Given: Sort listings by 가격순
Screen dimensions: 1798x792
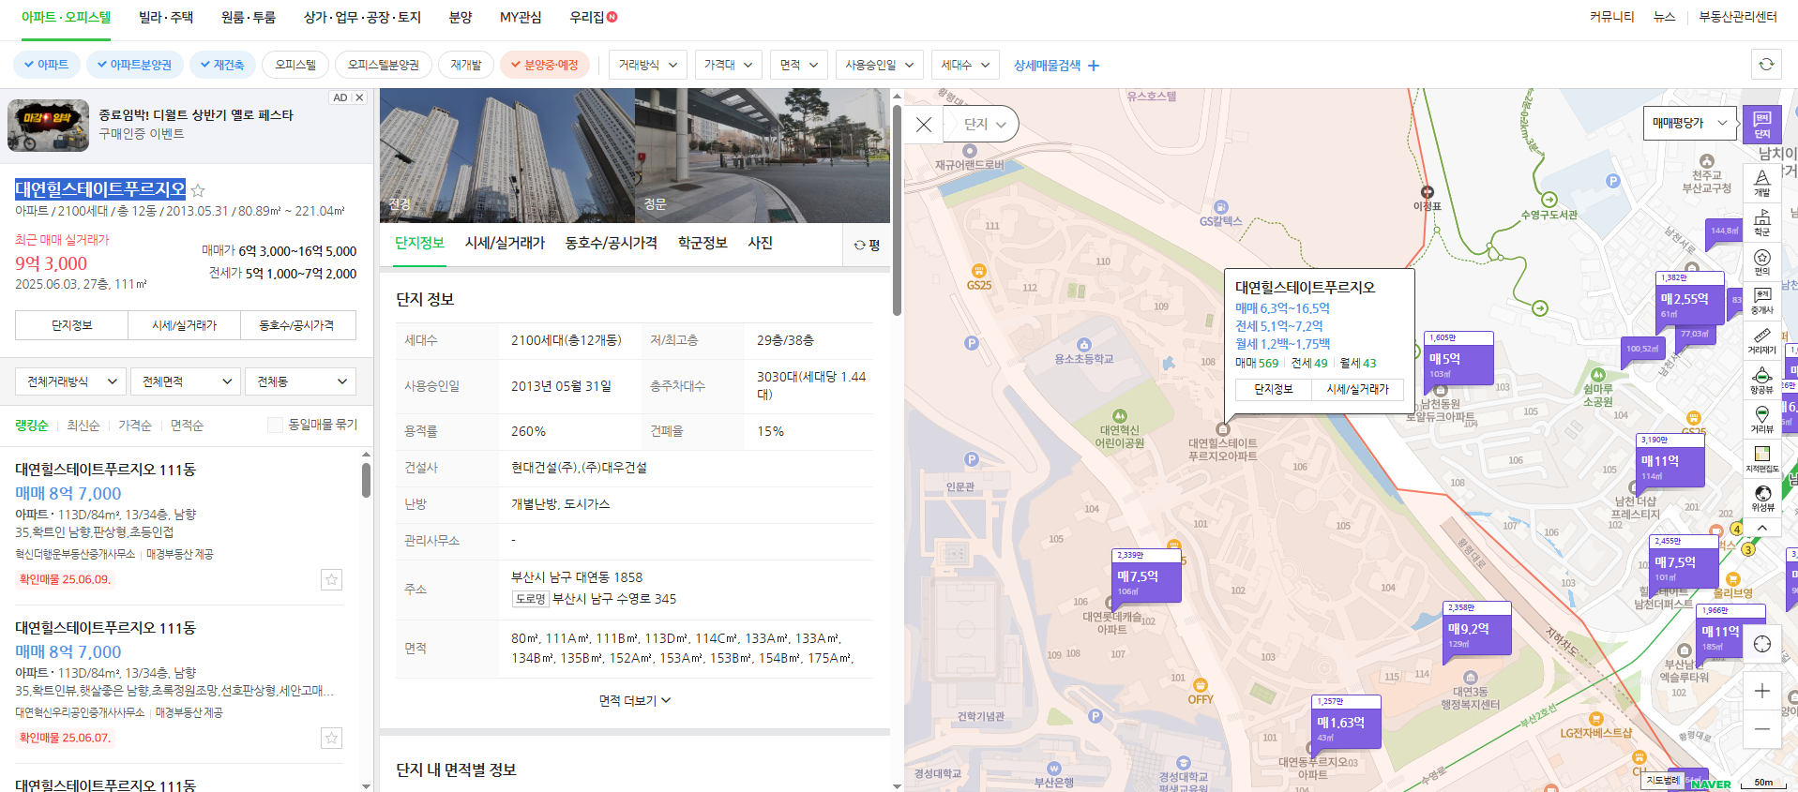Looking at the screenshot, I should [x=135, y=426].
